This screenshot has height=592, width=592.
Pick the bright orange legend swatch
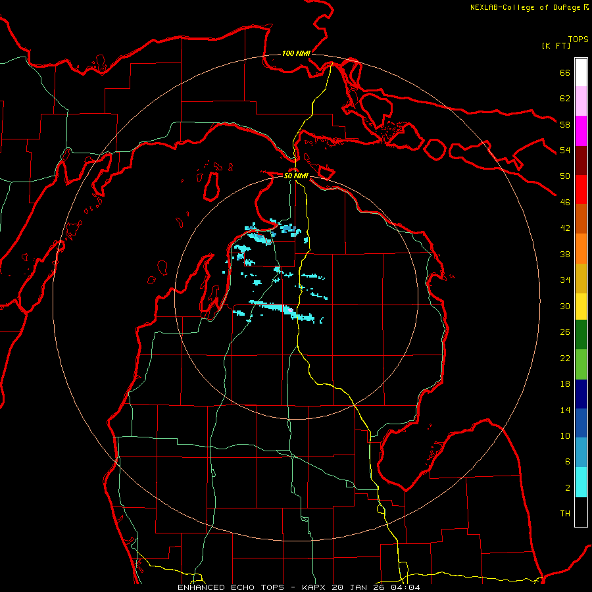[x=581, y=249]
